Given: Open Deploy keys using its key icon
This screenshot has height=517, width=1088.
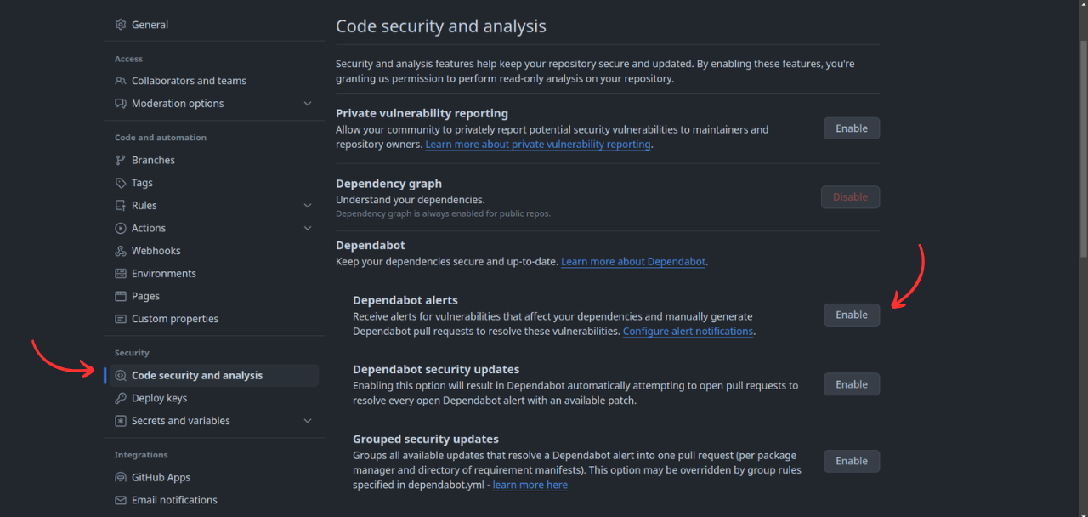Looking at the screenshot, I should coord(122,397).
